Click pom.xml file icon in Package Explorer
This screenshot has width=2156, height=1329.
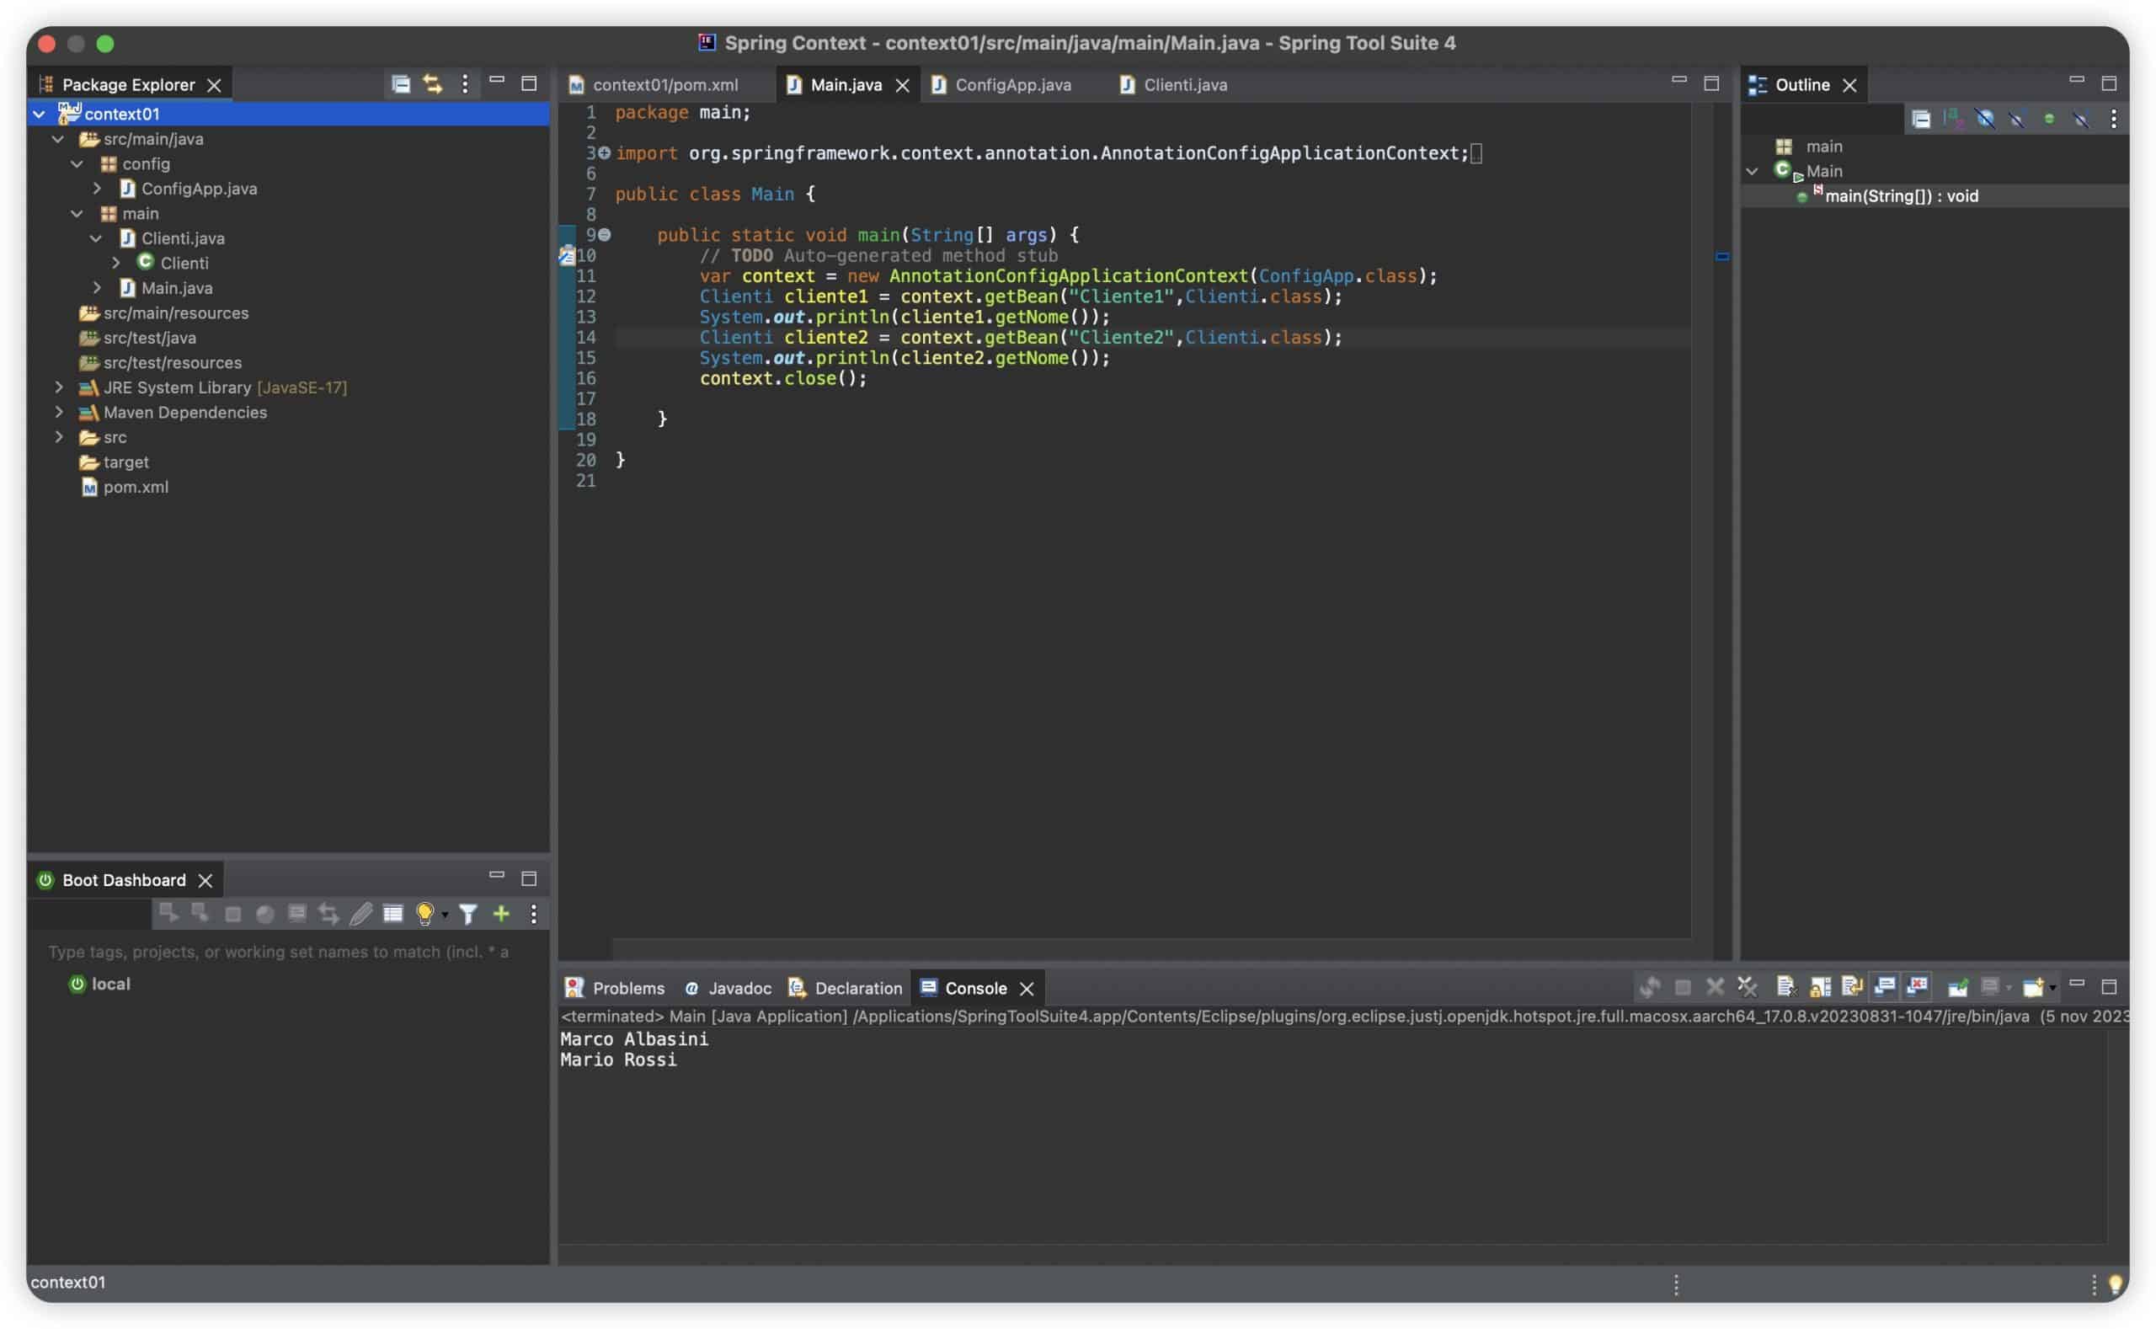click(x=88, y=486)
